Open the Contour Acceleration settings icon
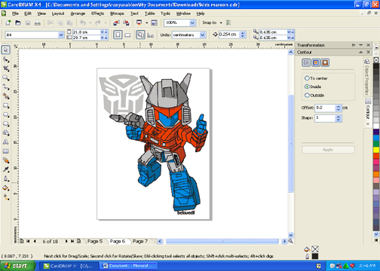 (325, 62)
